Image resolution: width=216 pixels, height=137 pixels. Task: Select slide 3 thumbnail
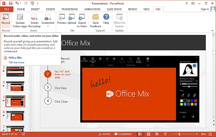[15, 72]
